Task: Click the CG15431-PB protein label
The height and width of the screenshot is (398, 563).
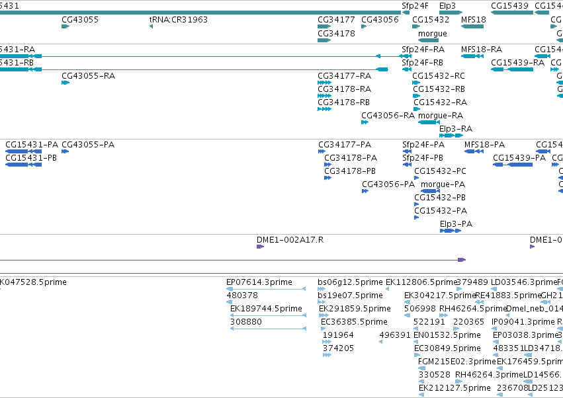Action: click(x=31, y=158)
